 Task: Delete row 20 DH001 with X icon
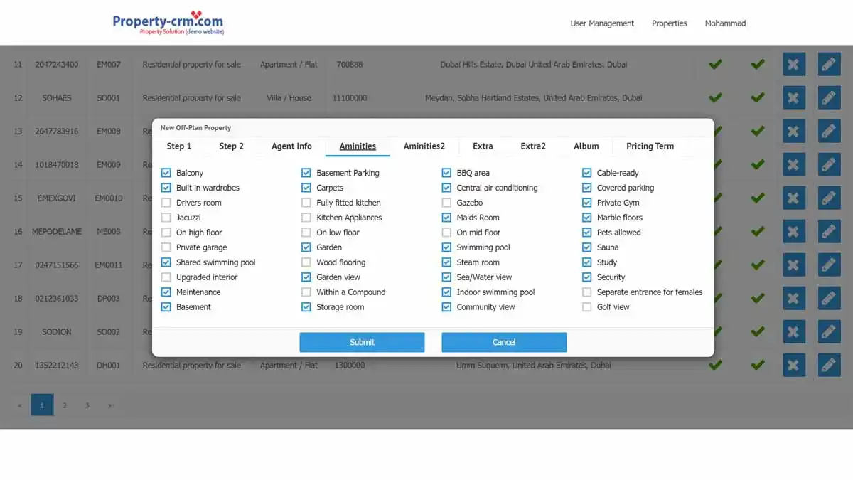pyautogui.click(x=793, y=365)
